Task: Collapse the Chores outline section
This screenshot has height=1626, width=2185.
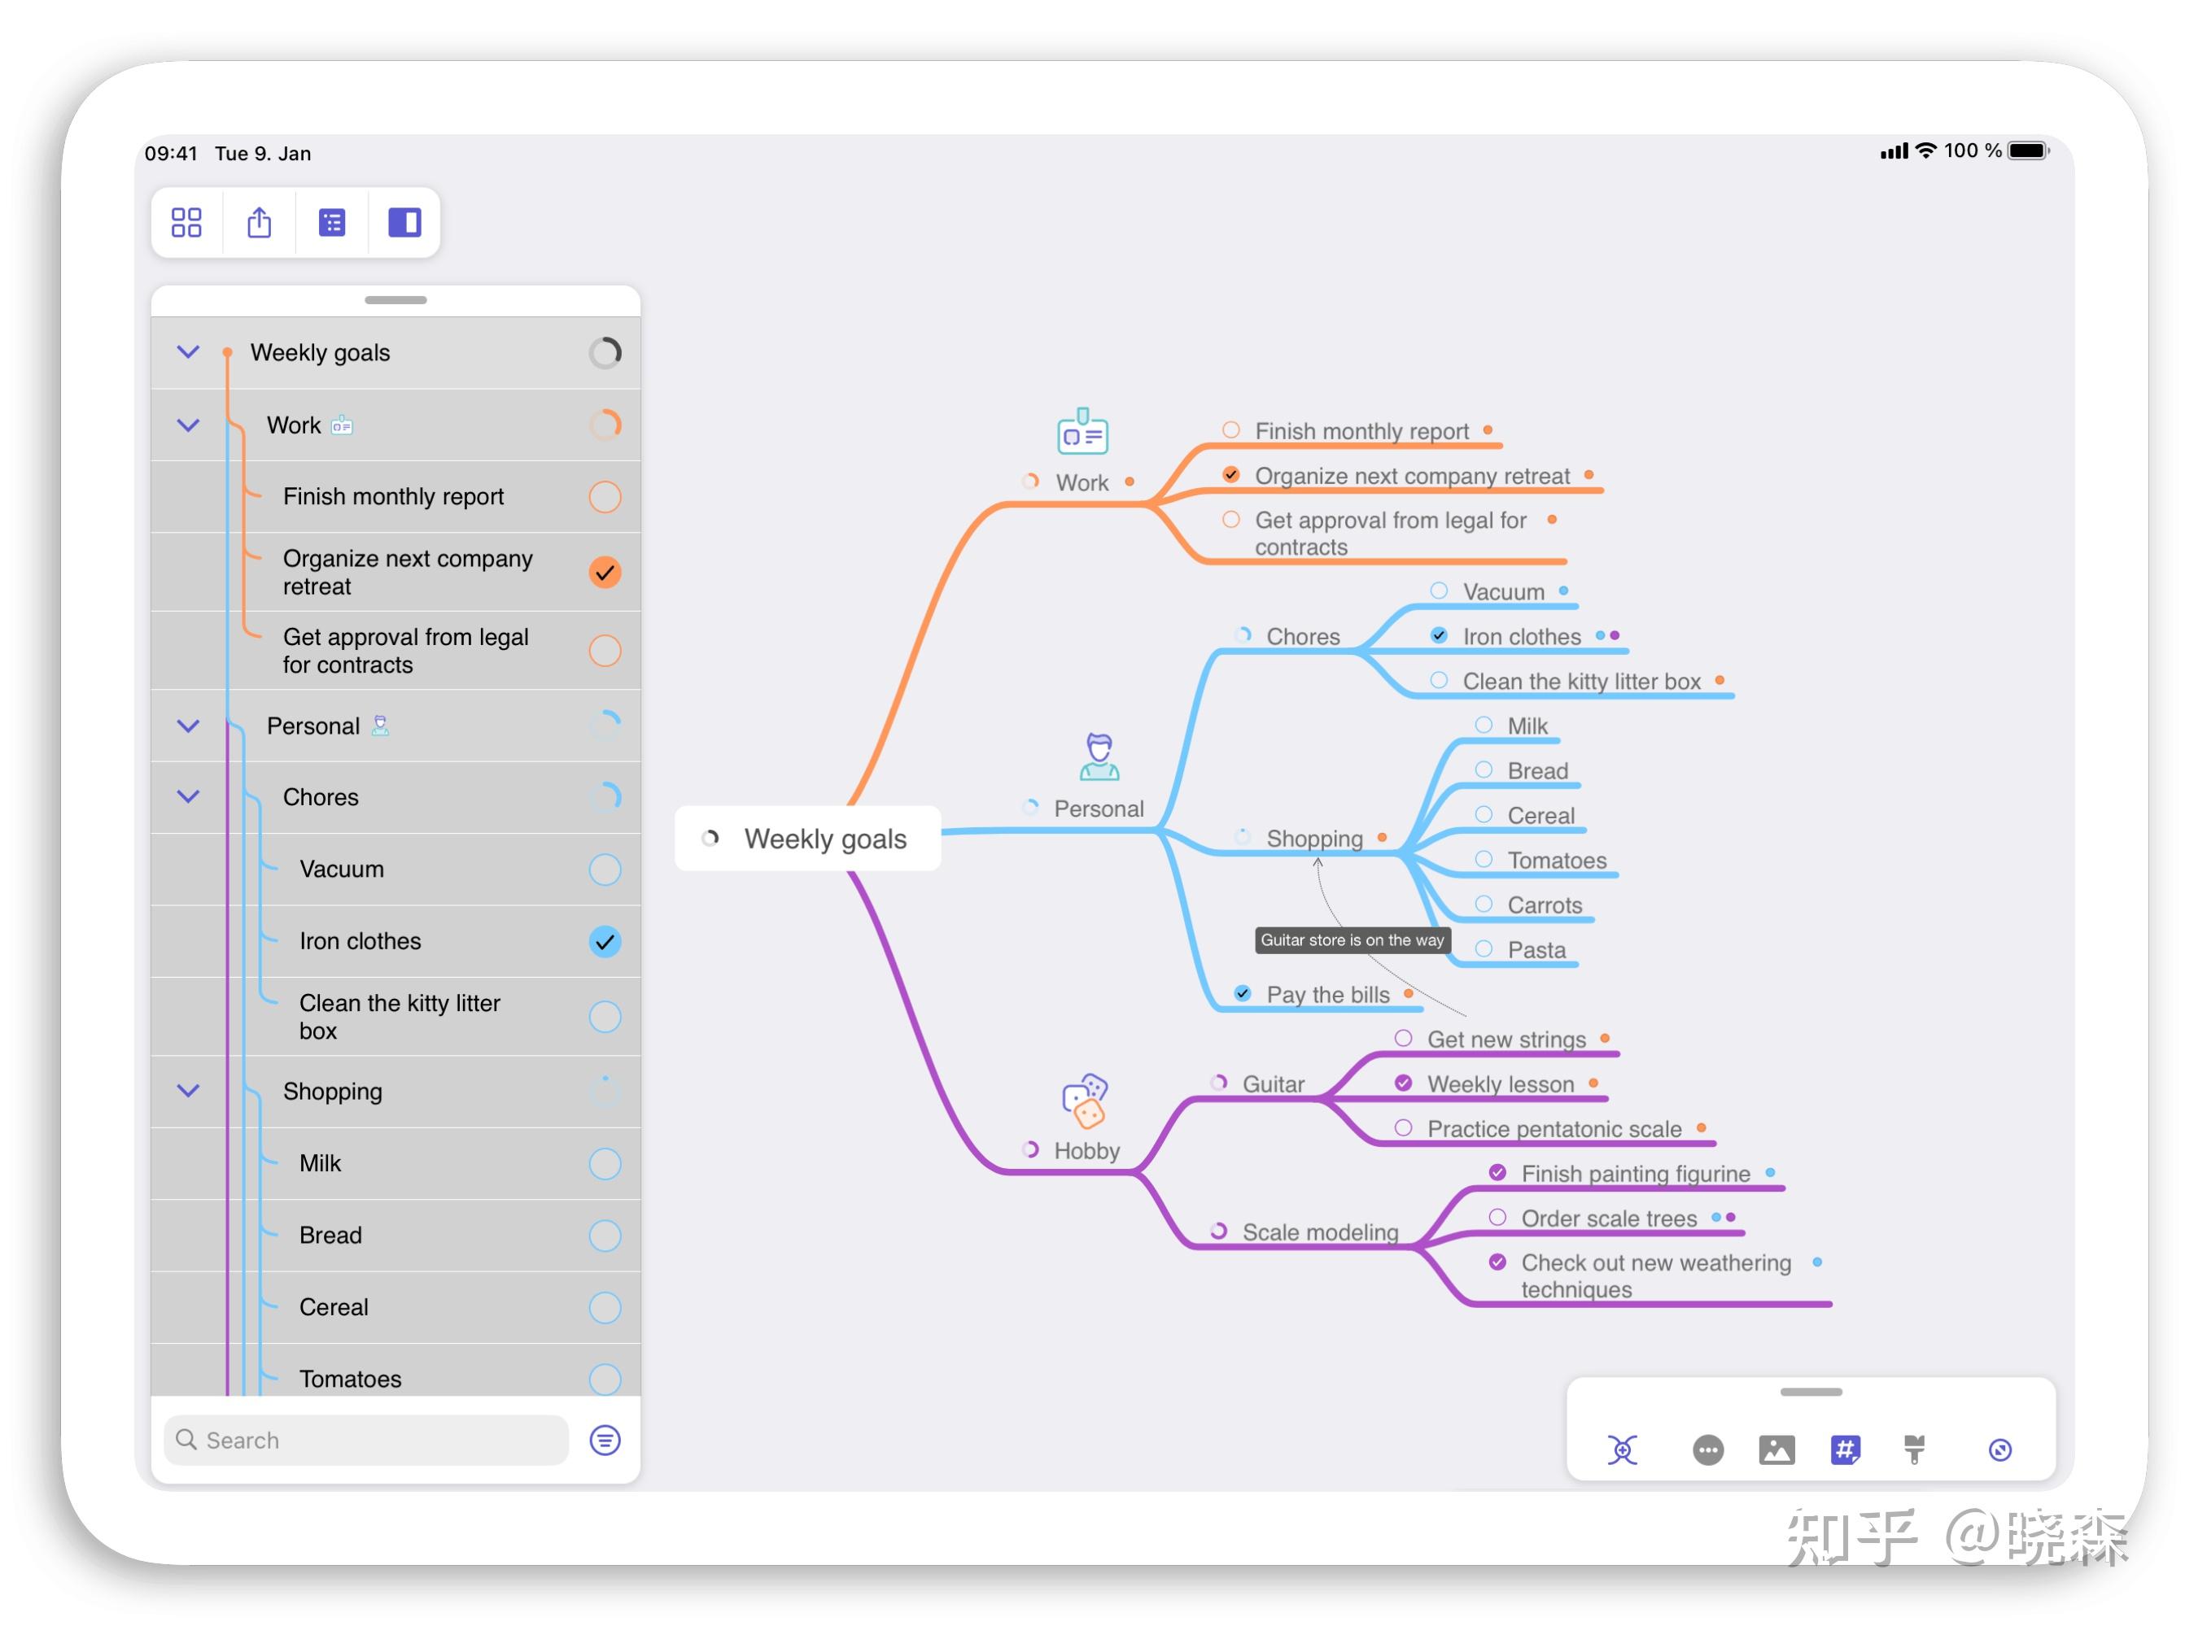Action: tap(188, 797)
